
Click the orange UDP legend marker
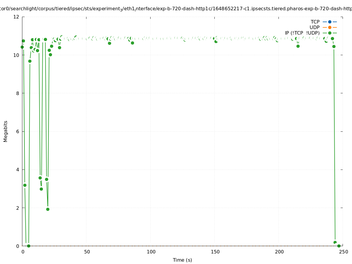330,27
